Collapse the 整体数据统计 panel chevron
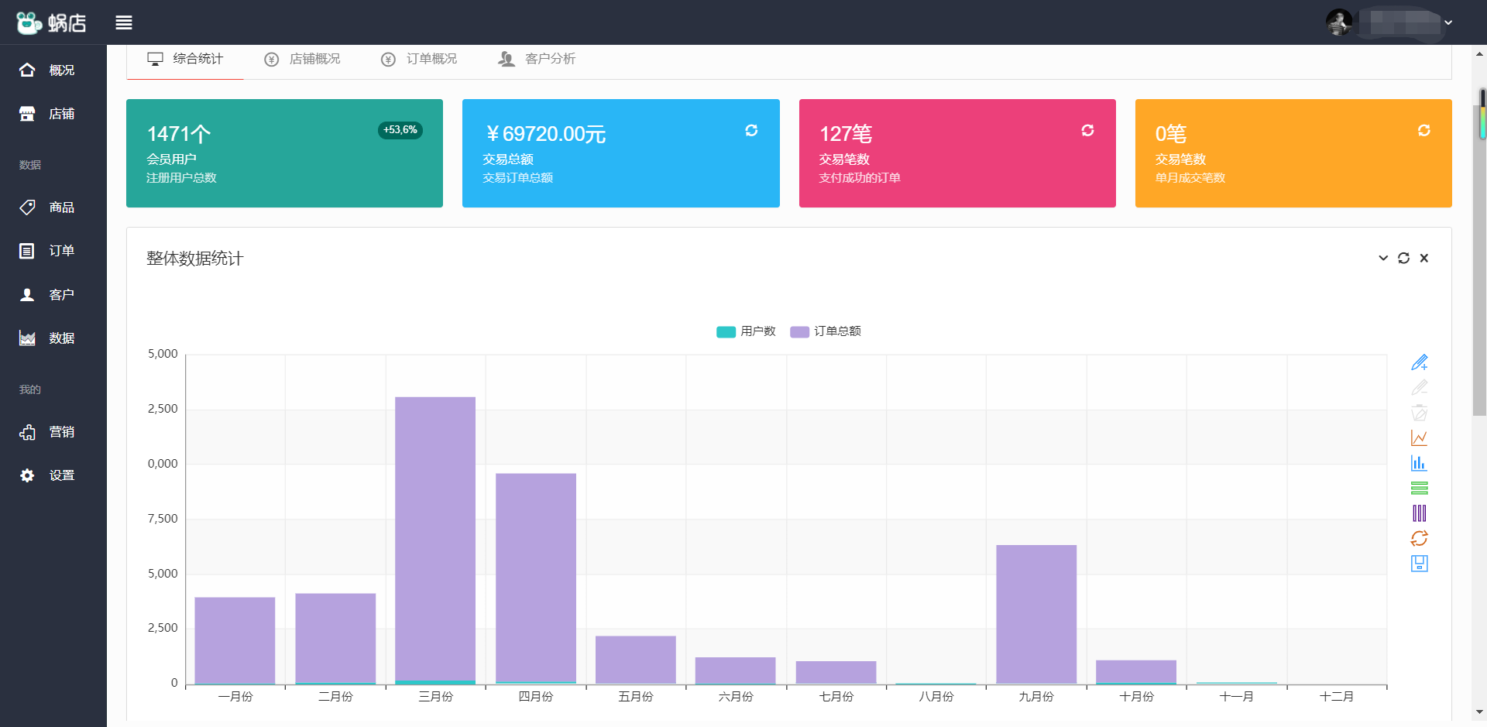This screenshot has width=1487, height=727. 1383,258
